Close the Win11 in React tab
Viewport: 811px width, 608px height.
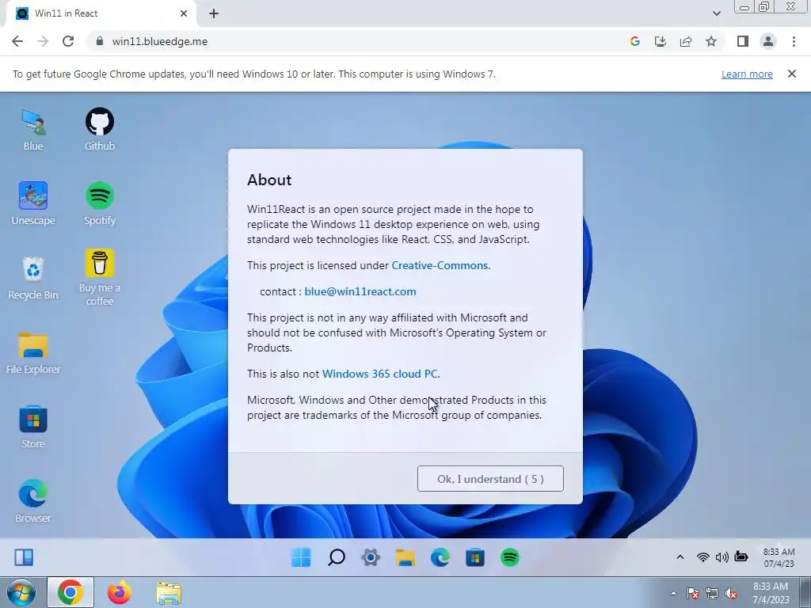(184, 13)
